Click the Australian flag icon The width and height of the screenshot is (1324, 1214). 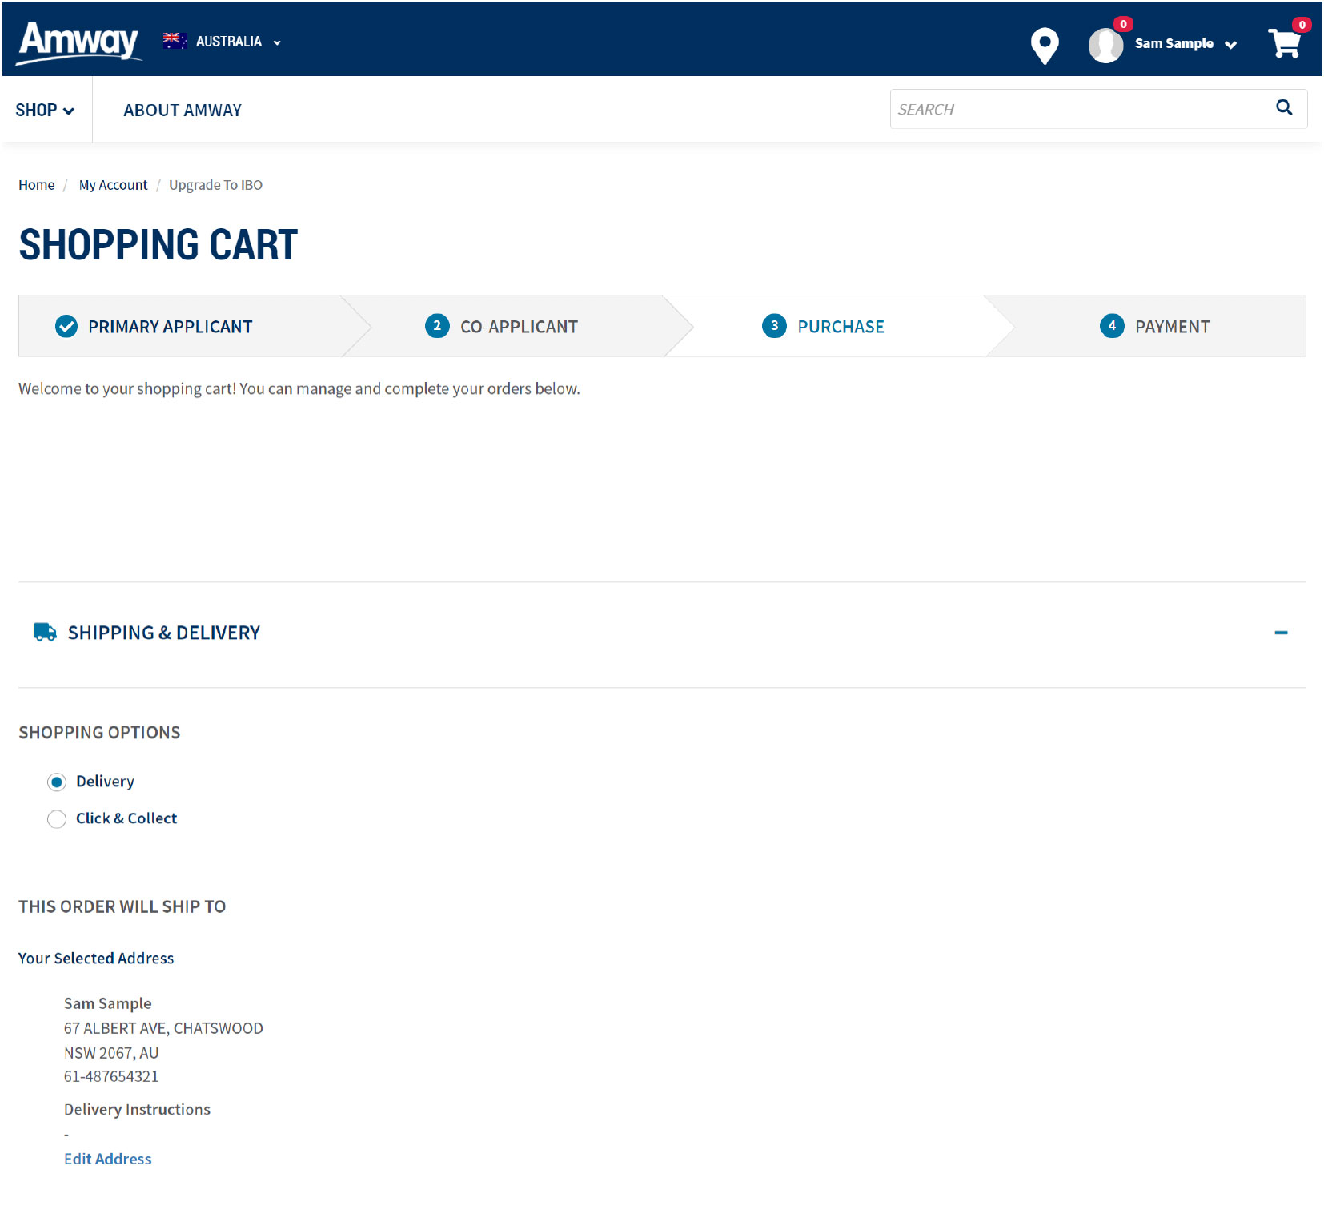(175, 41)
